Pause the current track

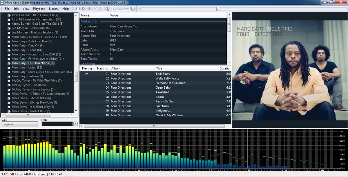[x=90, y=9]
